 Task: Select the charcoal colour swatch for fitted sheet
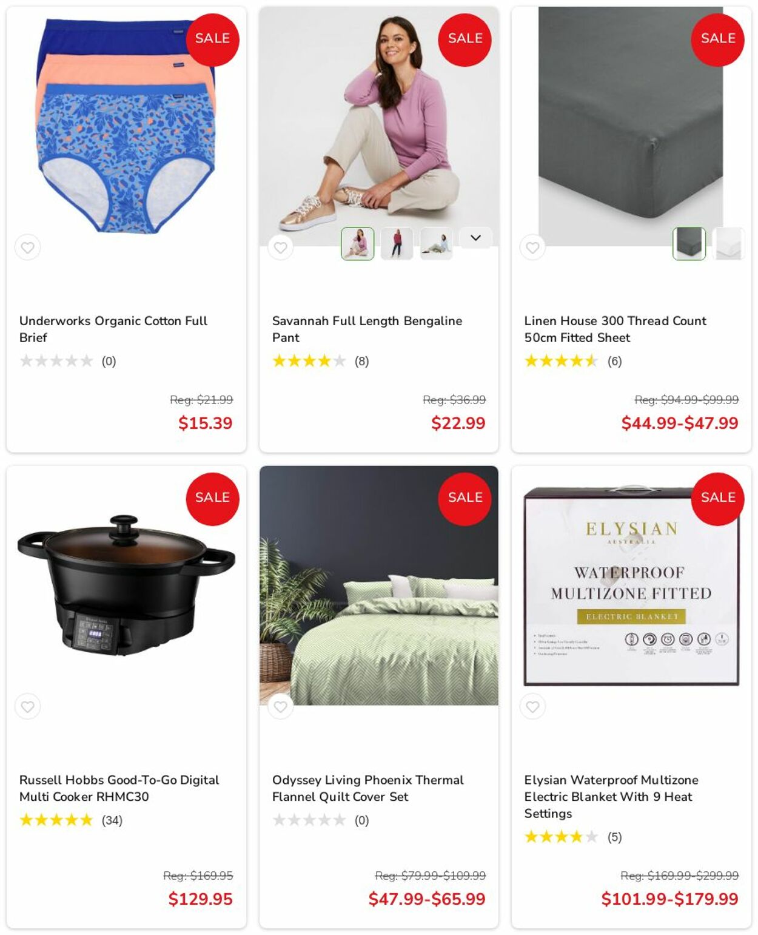[689, 243]
